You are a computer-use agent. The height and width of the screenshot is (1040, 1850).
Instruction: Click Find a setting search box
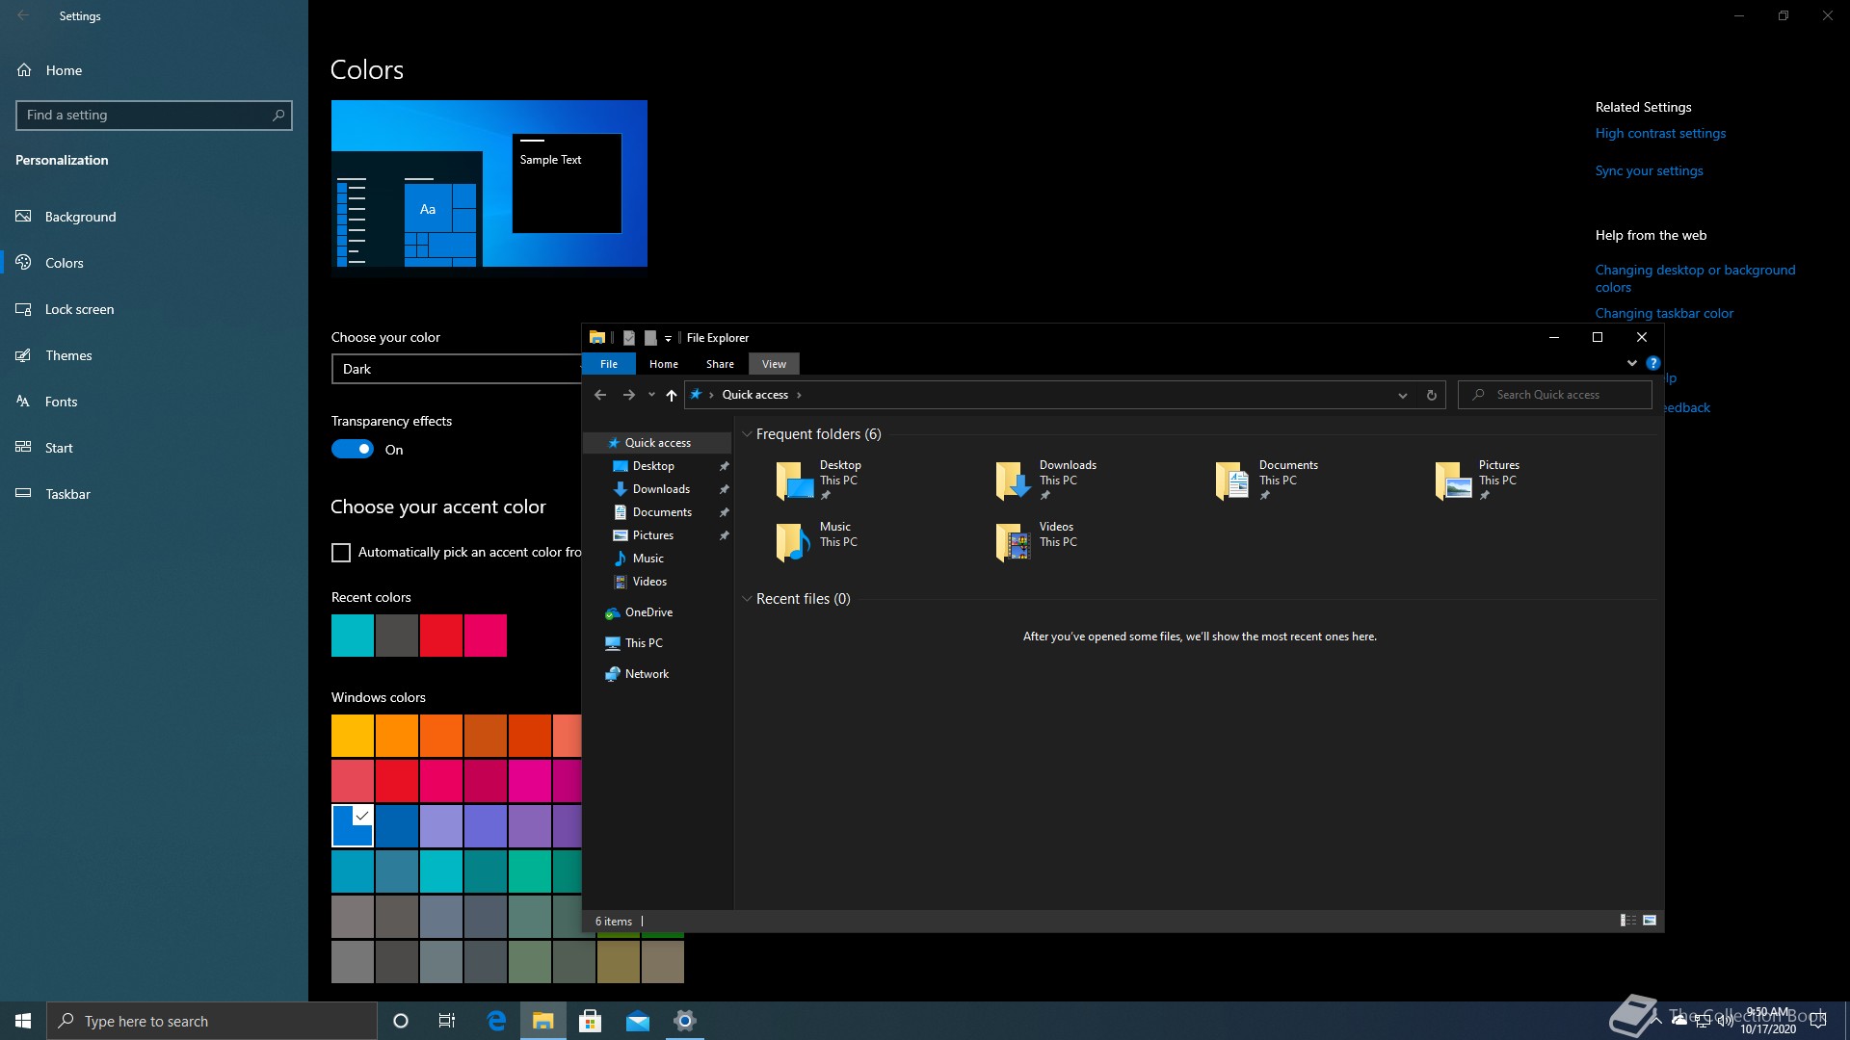click(x=154, y=115)
